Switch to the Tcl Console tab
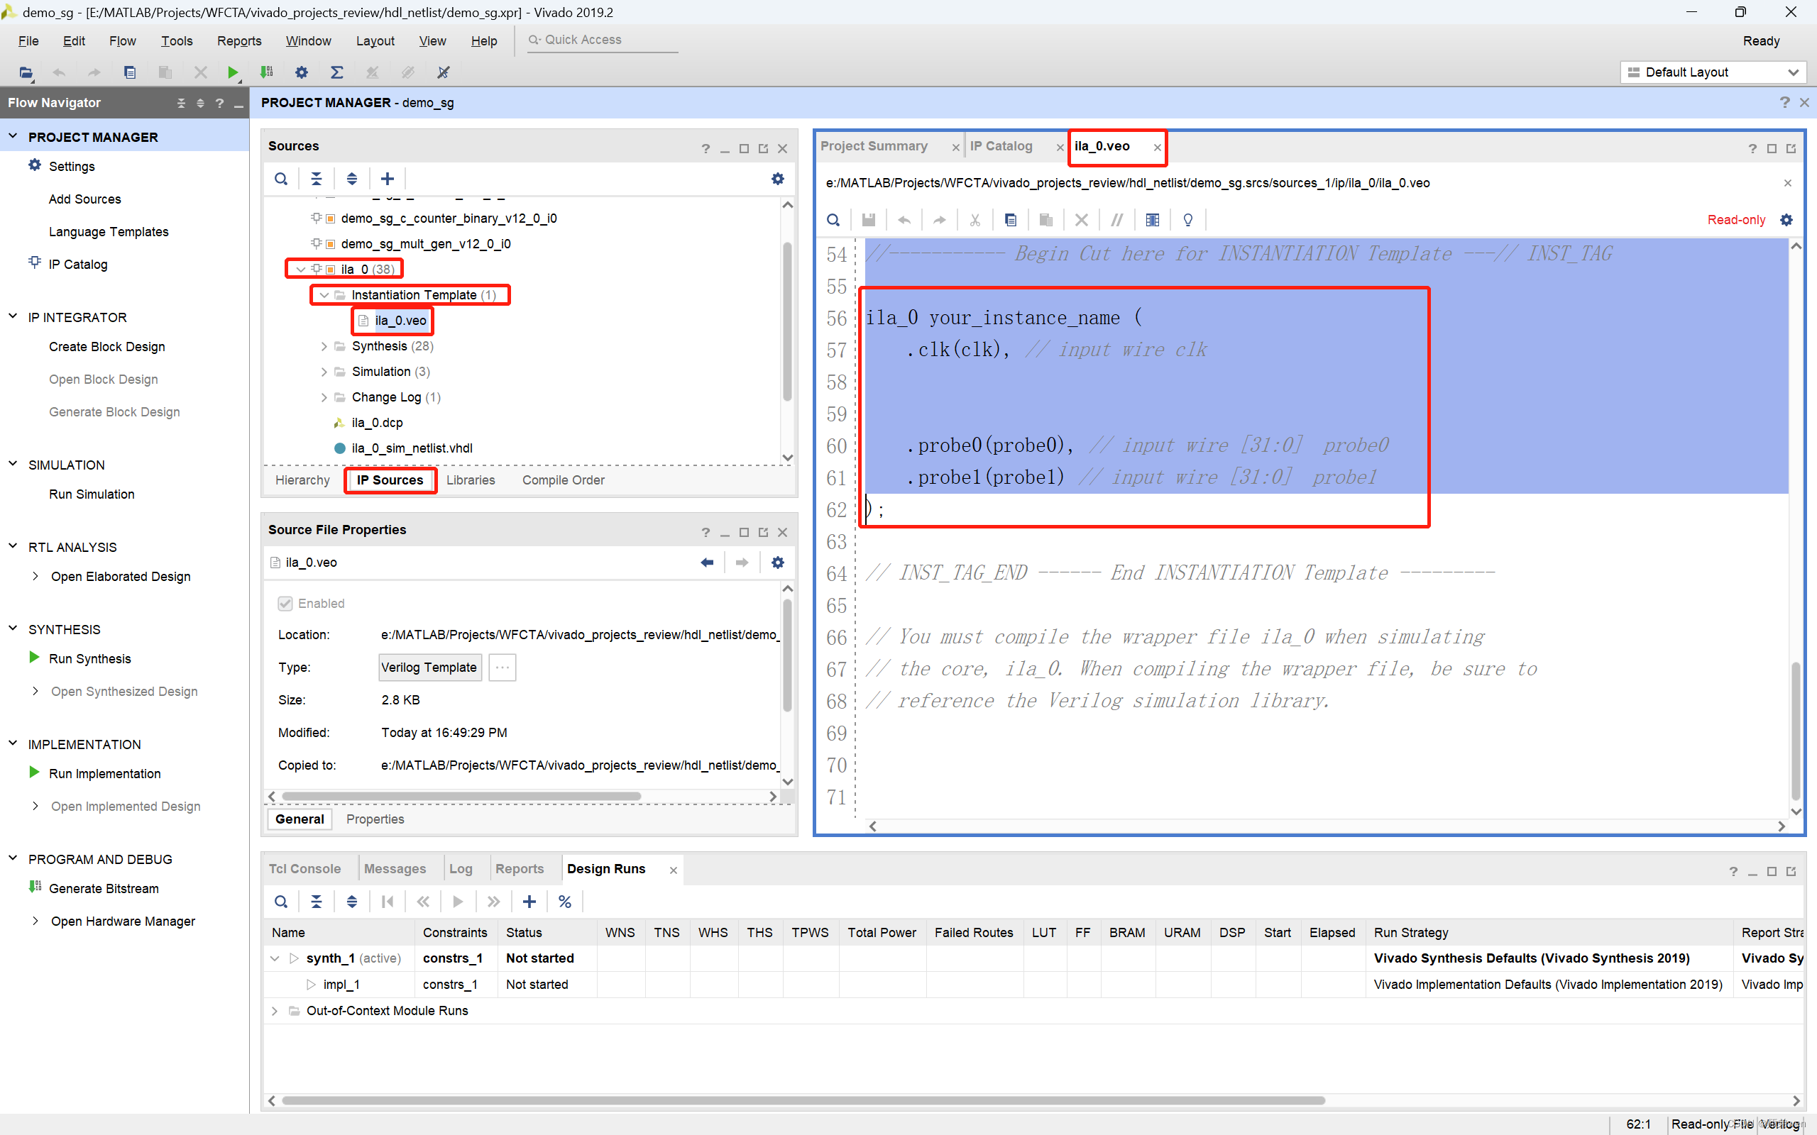Screen dimensions: 1817x1135 304,868
